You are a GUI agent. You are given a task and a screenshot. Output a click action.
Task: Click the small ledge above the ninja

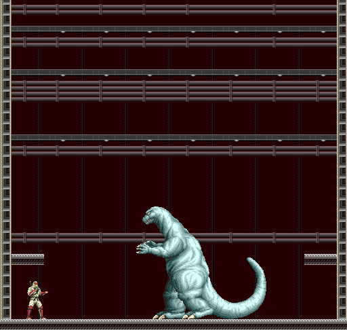[28, 259]
